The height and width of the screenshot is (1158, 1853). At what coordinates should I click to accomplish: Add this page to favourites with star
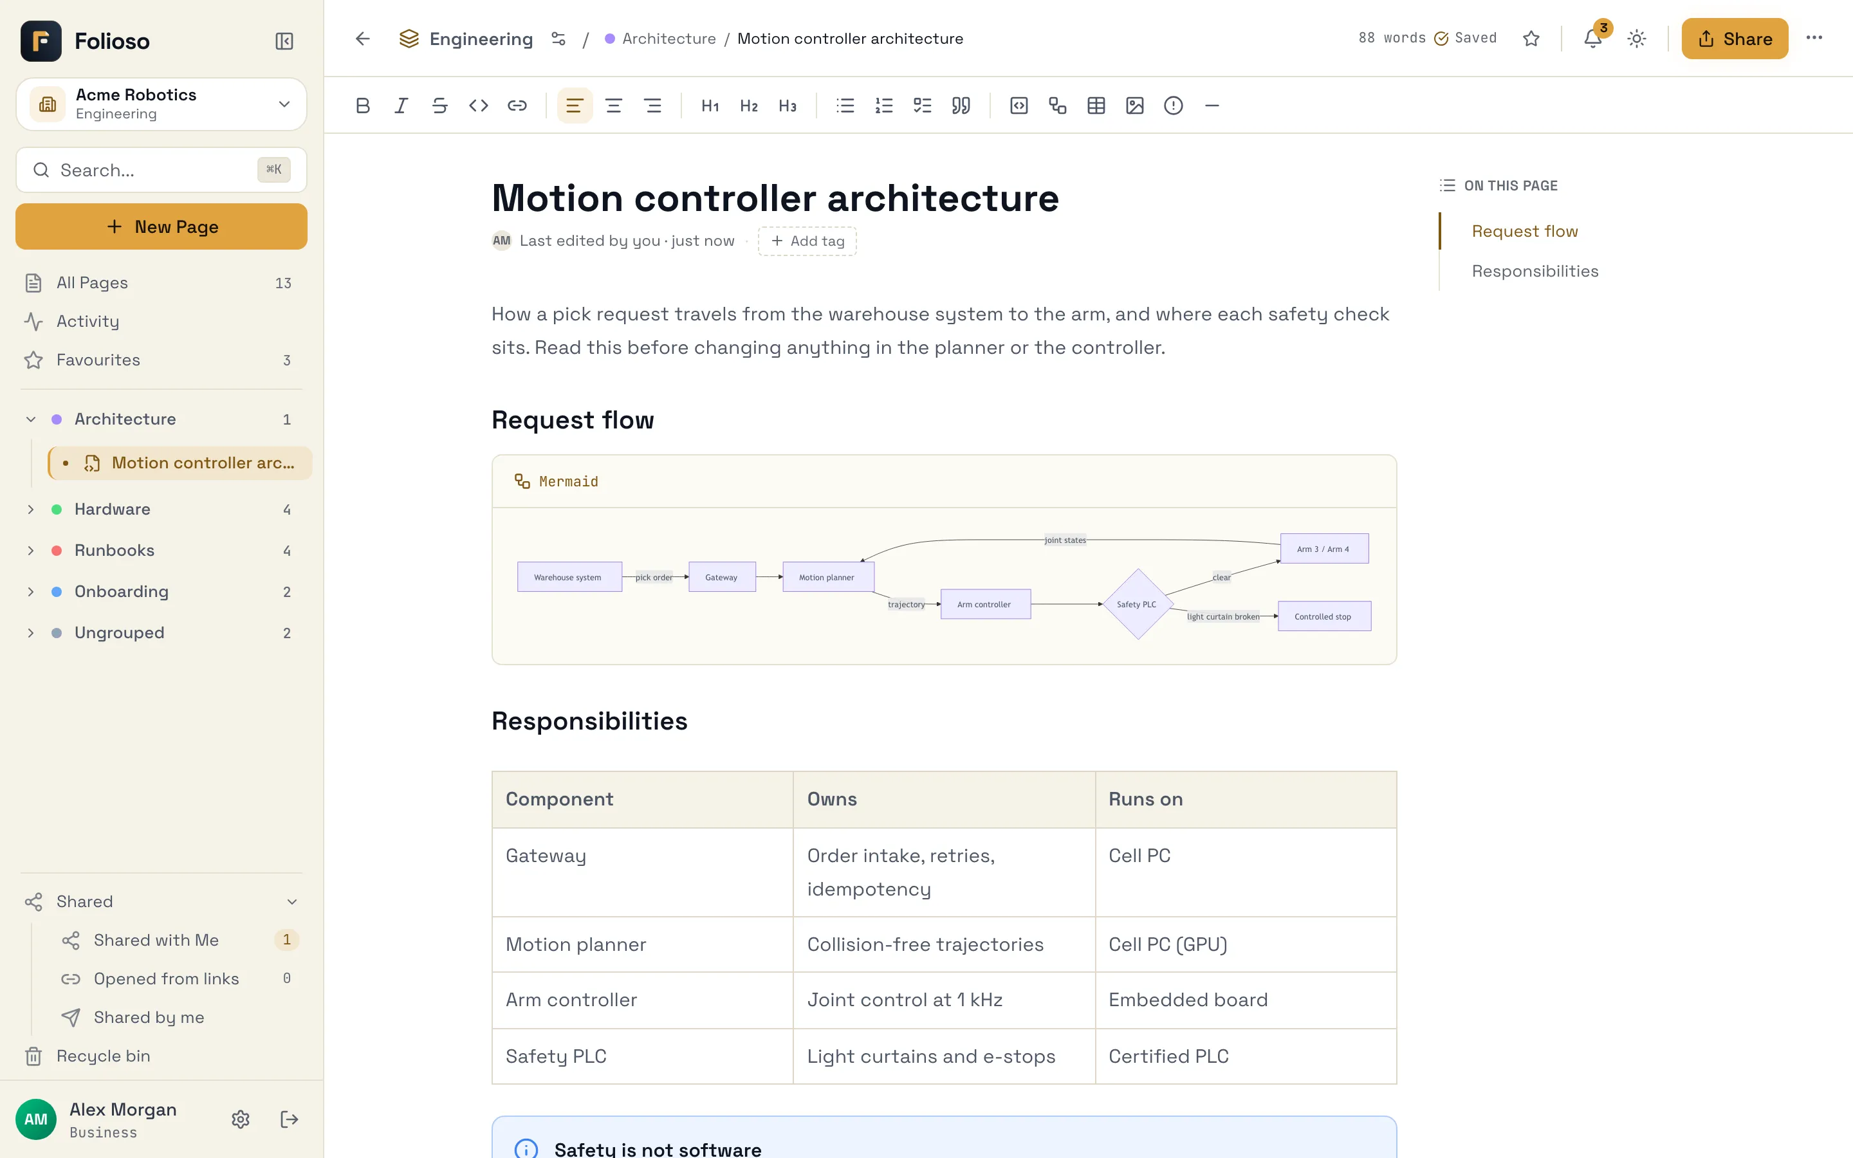coord(1531,39)
